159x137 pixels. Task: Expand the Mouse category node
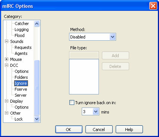(x=6, y=59)
